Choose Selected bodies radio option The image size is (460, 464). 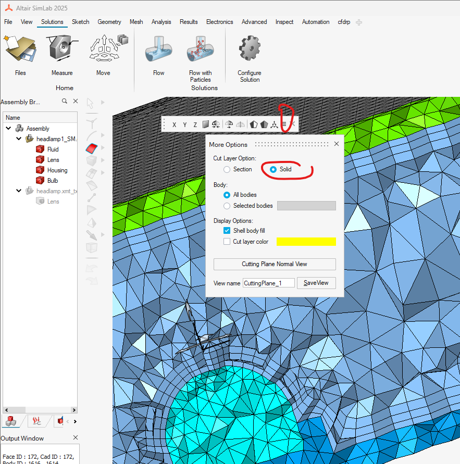(x=227, y=206)
